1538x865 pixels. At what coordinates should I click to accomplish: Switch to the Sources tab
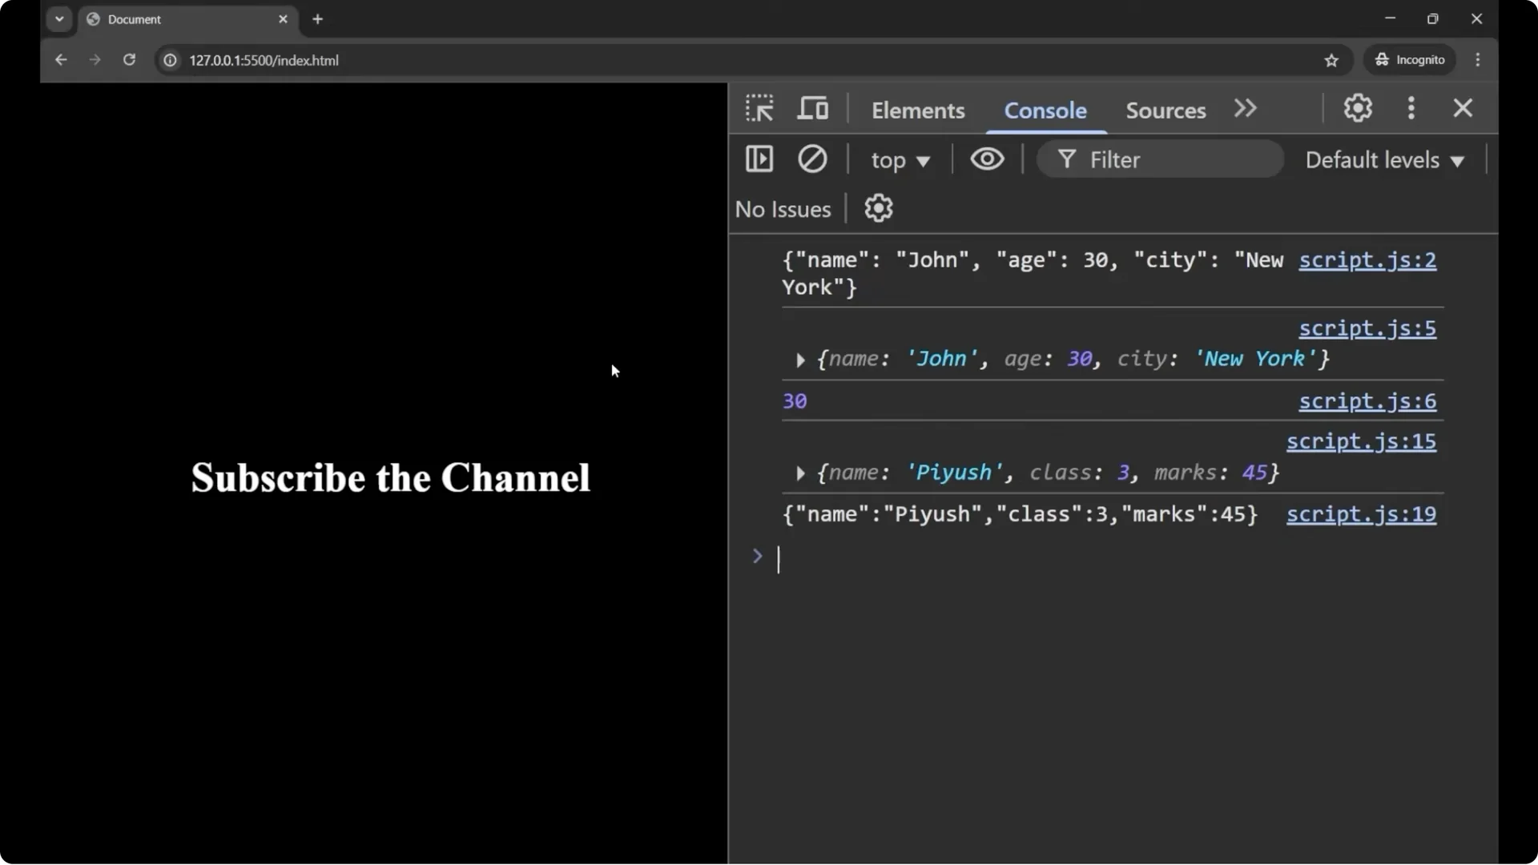1165,110
